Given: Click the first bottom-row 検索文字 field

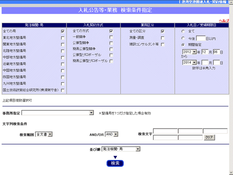Looking at the screenshot, I should 165,137.
